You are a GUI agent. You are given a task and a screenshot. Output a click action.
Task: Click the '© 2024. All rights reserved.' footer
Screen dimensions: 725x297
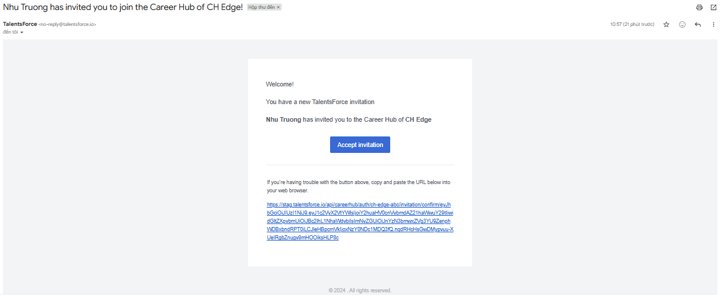(x=360, y=291)
